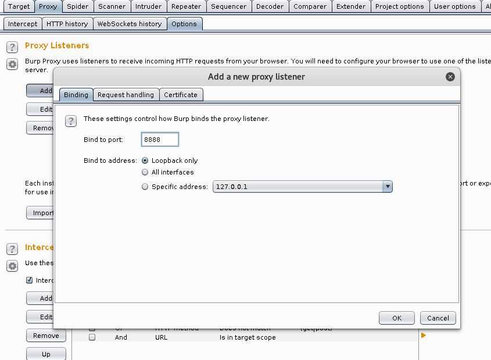Click the help icon inside Binding dialog

[x=71, y=121]
